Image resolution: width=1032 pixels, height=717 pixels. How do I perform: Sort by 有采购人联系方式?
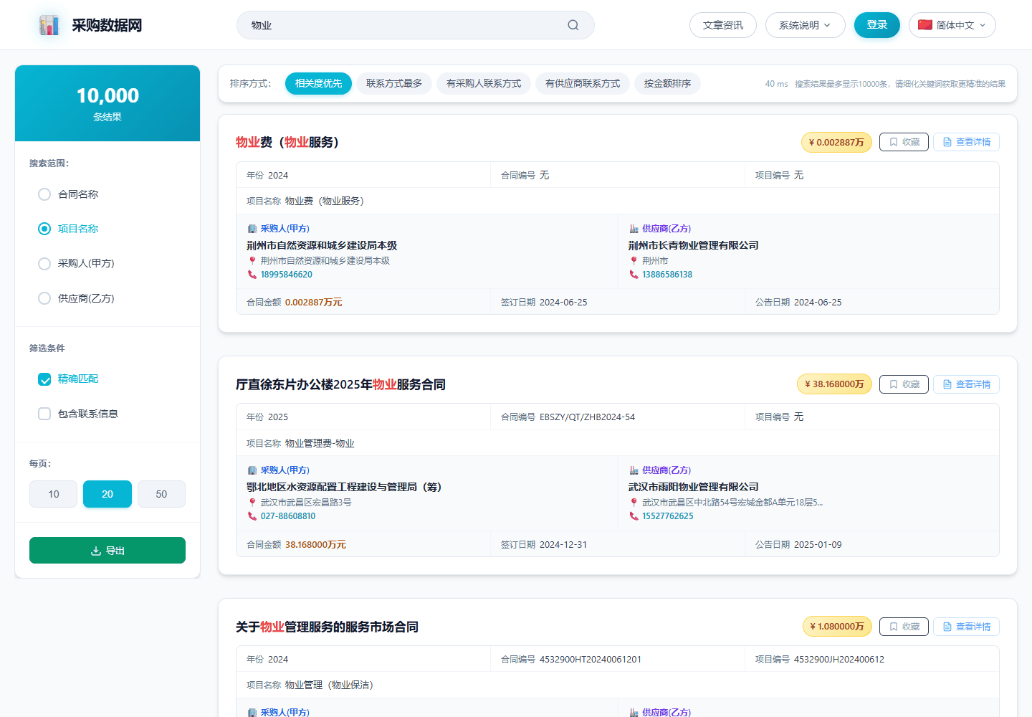click(x=484, y=83)
